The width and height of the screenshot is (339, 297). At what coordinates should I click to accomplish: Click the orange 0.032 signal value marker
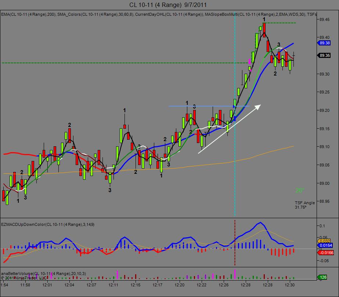point(324,241)
